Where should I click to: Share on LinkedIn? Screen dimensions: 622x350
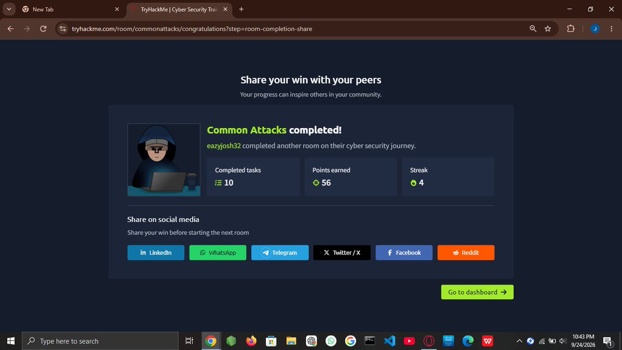[155, 253]
